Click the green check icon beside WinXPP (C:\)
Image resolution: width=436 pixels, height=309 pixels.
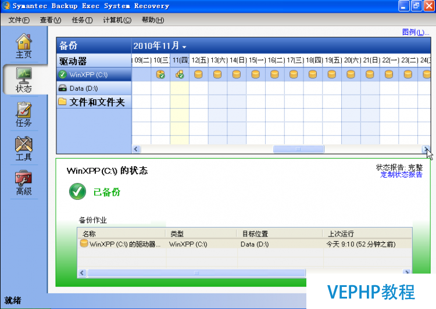[63, 74]
